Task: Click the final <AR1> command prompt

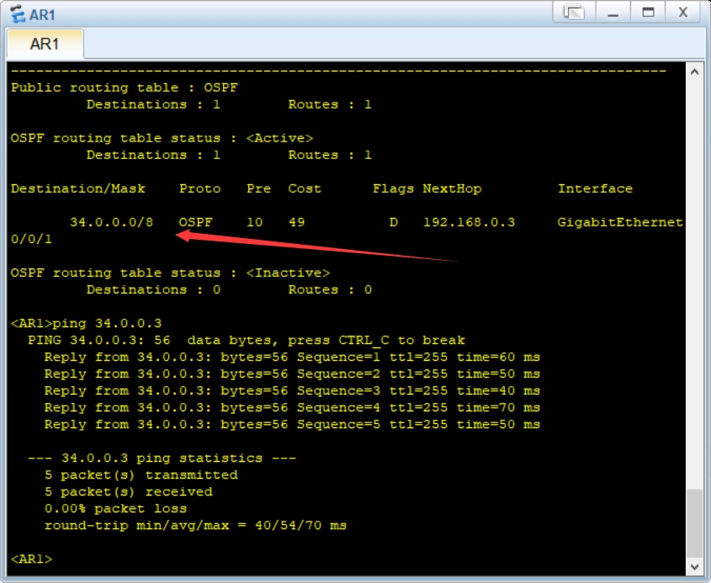Action: (32, 559)
